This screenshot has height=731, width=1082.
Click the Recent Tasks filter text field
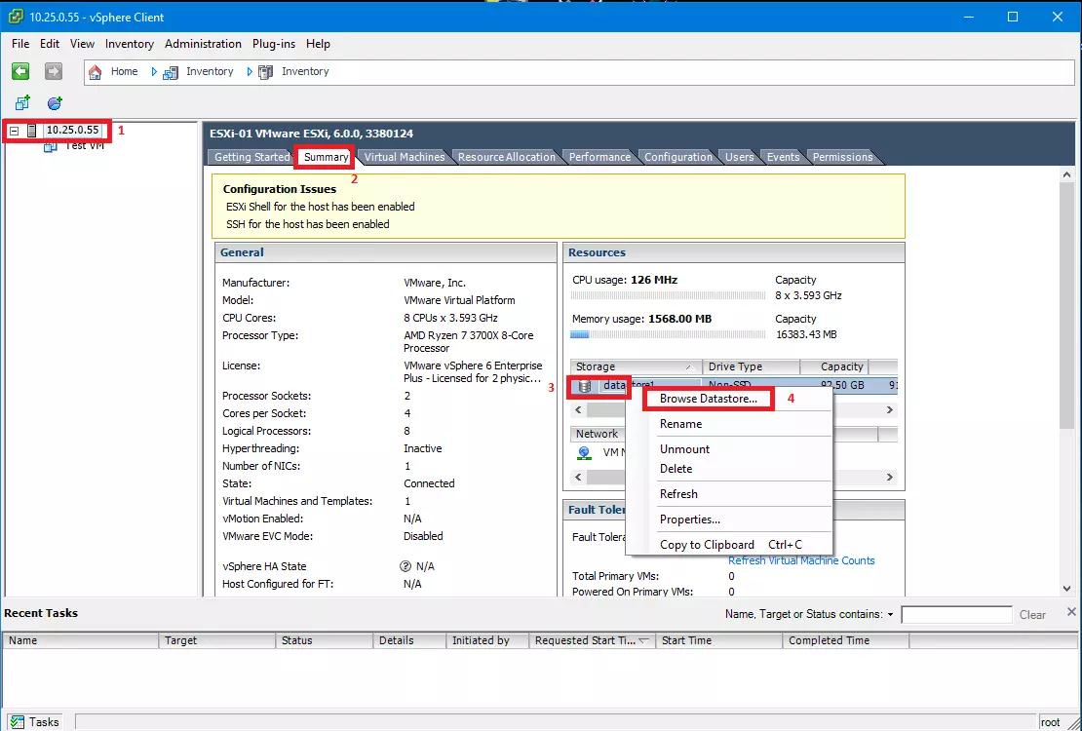956,614
